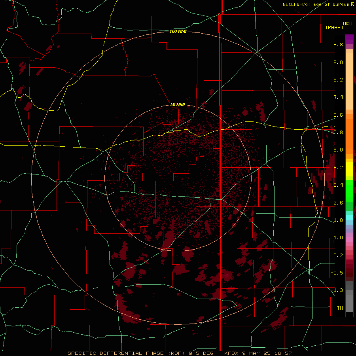Image resolution: width=356 pixels, height=356 pixels.
Task: Click the 1.0 scale value
Action: coord(338,238)
